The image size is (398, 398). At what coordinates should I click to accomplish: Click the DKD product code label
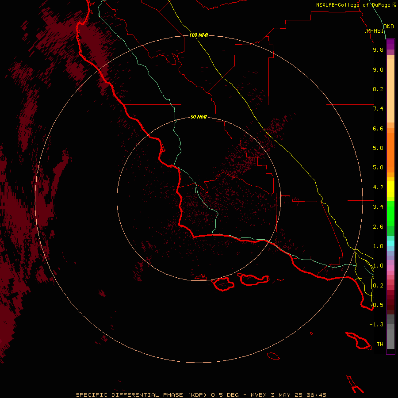click(388, 27)
